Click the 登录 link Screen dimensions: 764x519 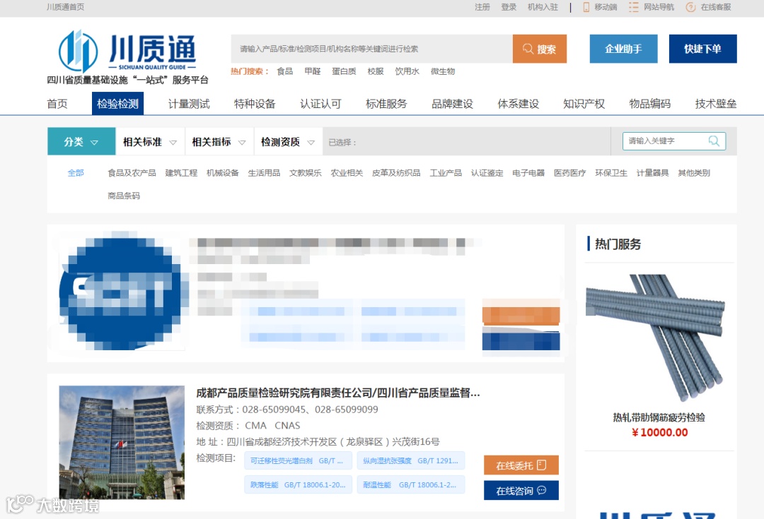tap(508, 7)
